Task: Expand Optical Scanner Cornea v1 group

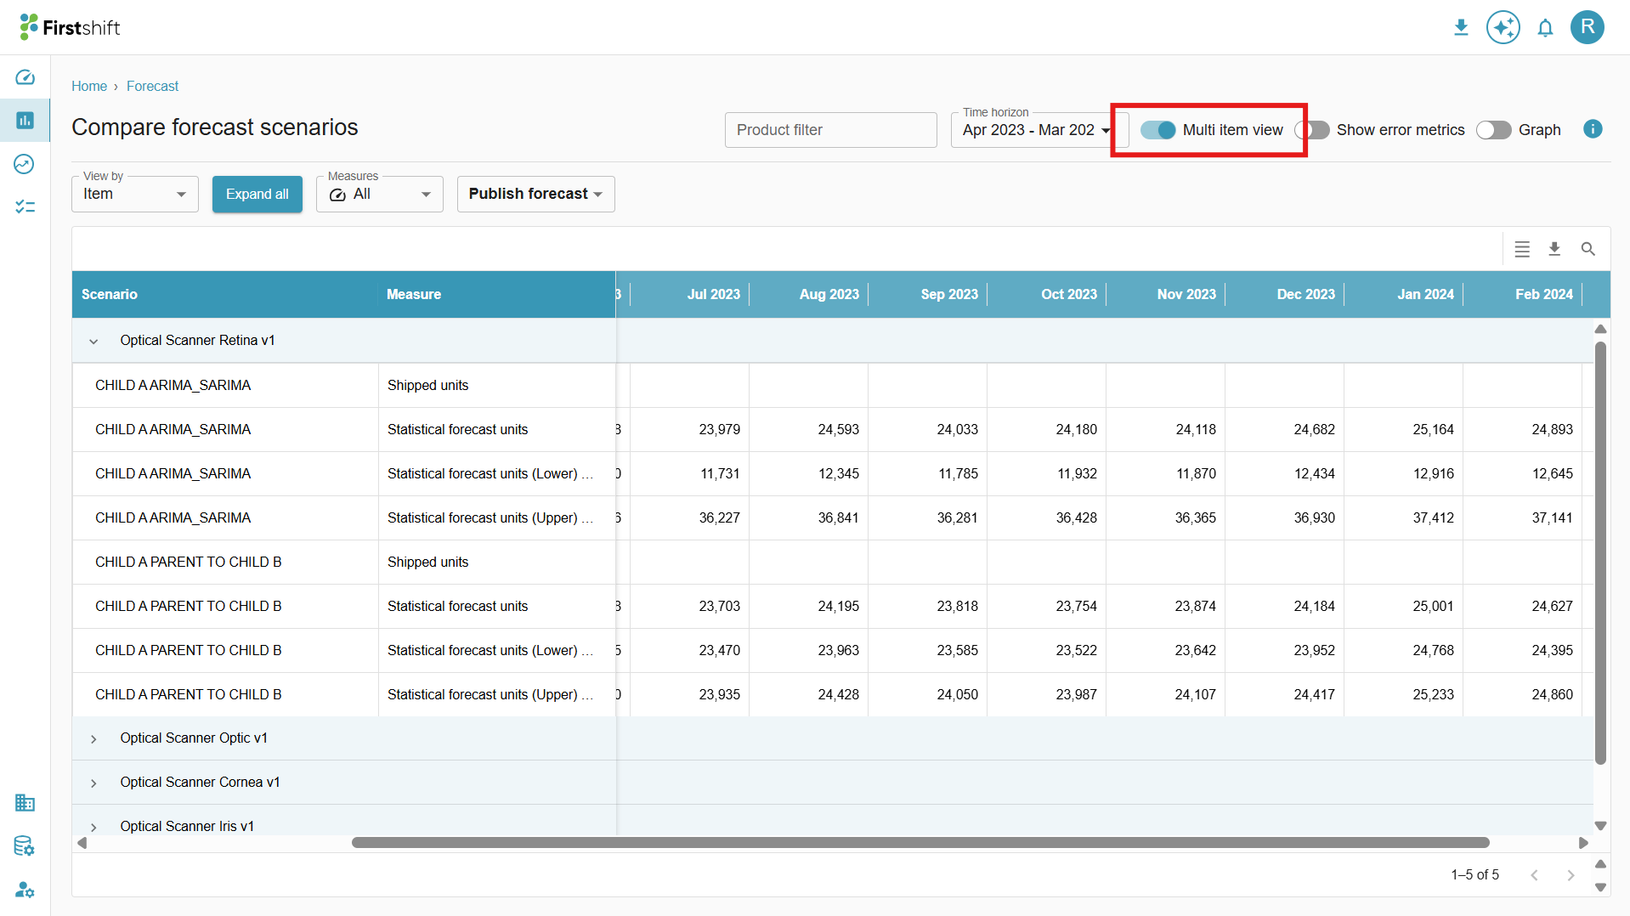Action: click(93, 783)
